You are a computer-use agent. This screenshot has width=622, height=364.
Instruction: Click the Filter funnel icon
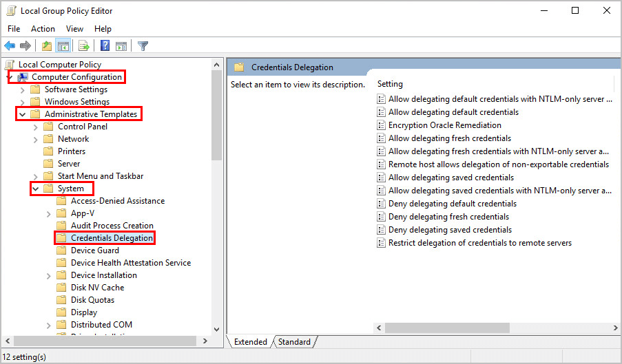coord(143,46)
